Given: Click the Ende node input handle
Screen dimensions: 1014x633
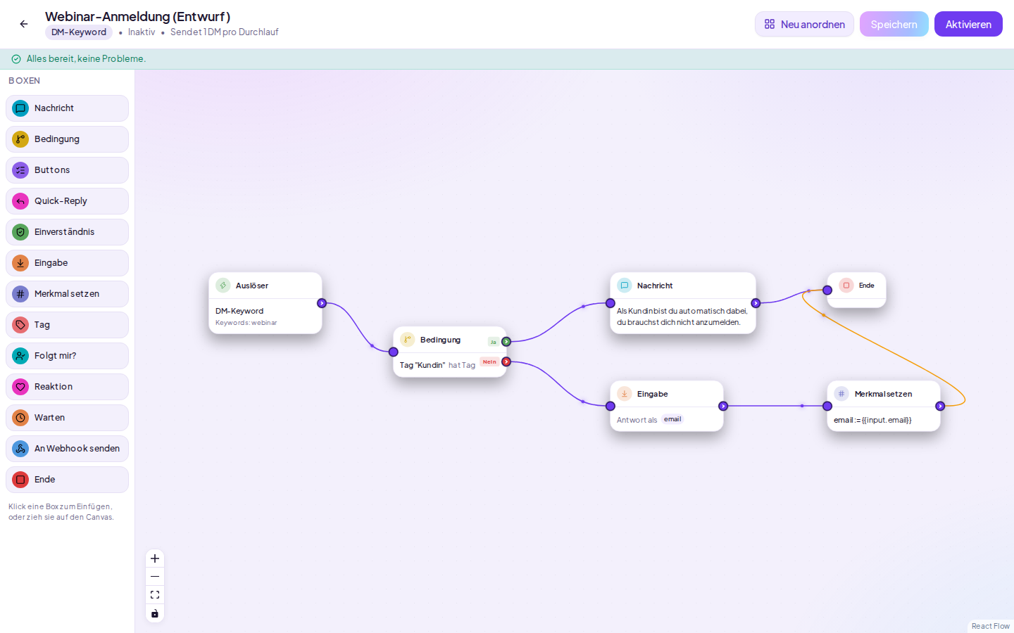Looking at the screenshot, I should [827, 290].
